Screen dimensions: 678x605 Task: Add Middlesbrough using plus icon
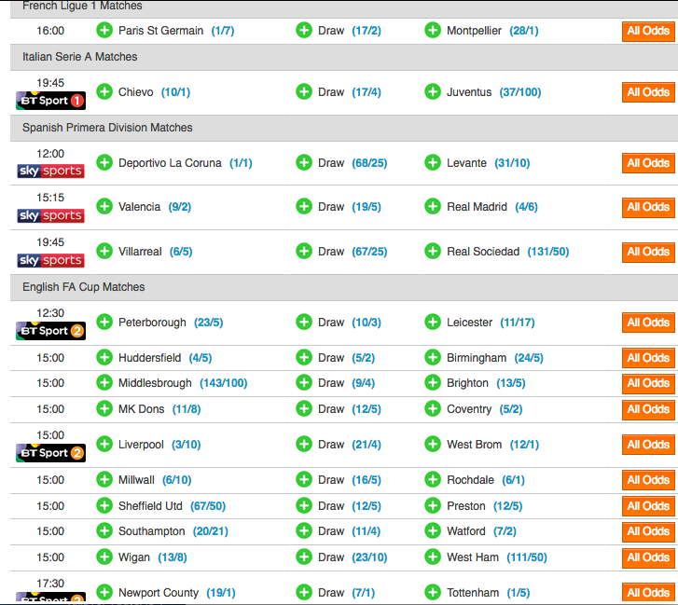point(104,382)
